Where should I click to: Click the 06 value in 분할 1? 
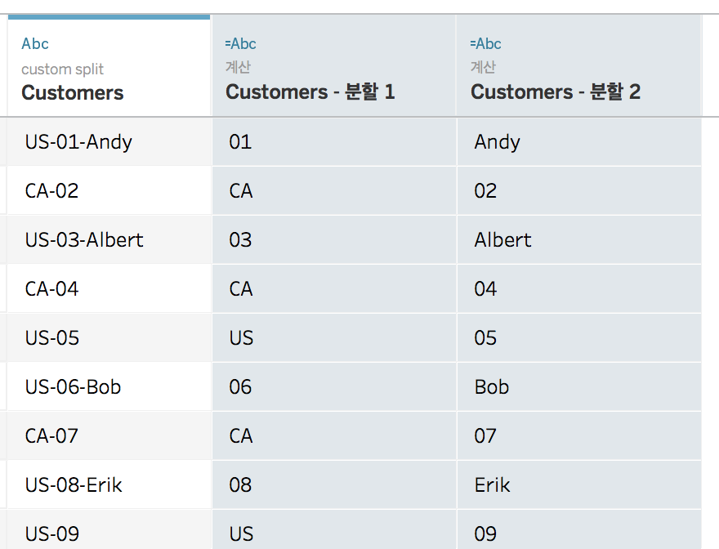click(x=240, y=387)
